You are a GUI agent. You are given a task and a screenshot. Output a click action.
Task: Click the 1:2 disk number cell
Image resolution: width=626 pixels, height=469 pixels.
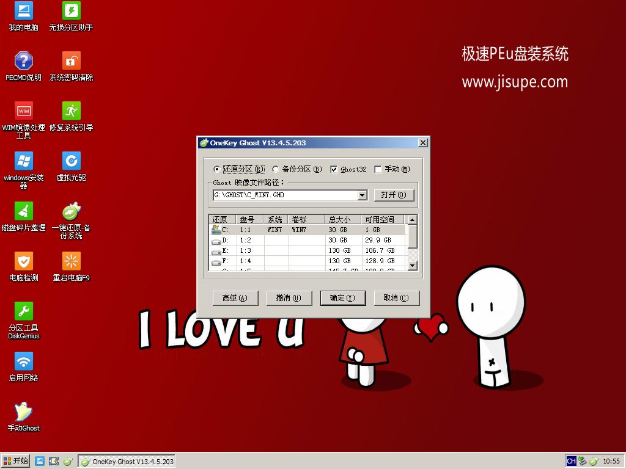[246, 240]
